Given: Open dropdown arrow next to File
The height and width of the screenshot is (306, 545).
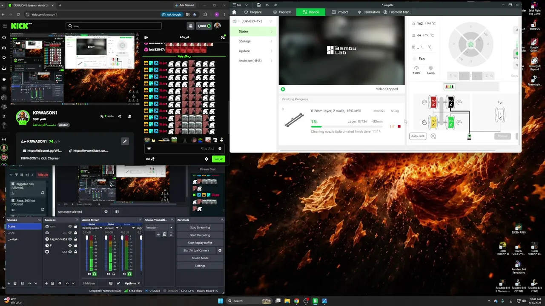Looking at the screenshot, I should point(247,5).
